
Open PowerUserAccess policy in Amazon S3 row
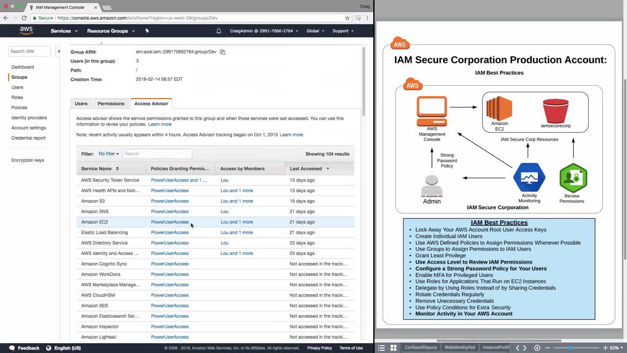pos(169,201)
